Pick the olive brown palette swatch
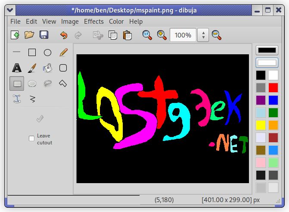This screenshot has width=289, height=212. click(x=261, y=150)
